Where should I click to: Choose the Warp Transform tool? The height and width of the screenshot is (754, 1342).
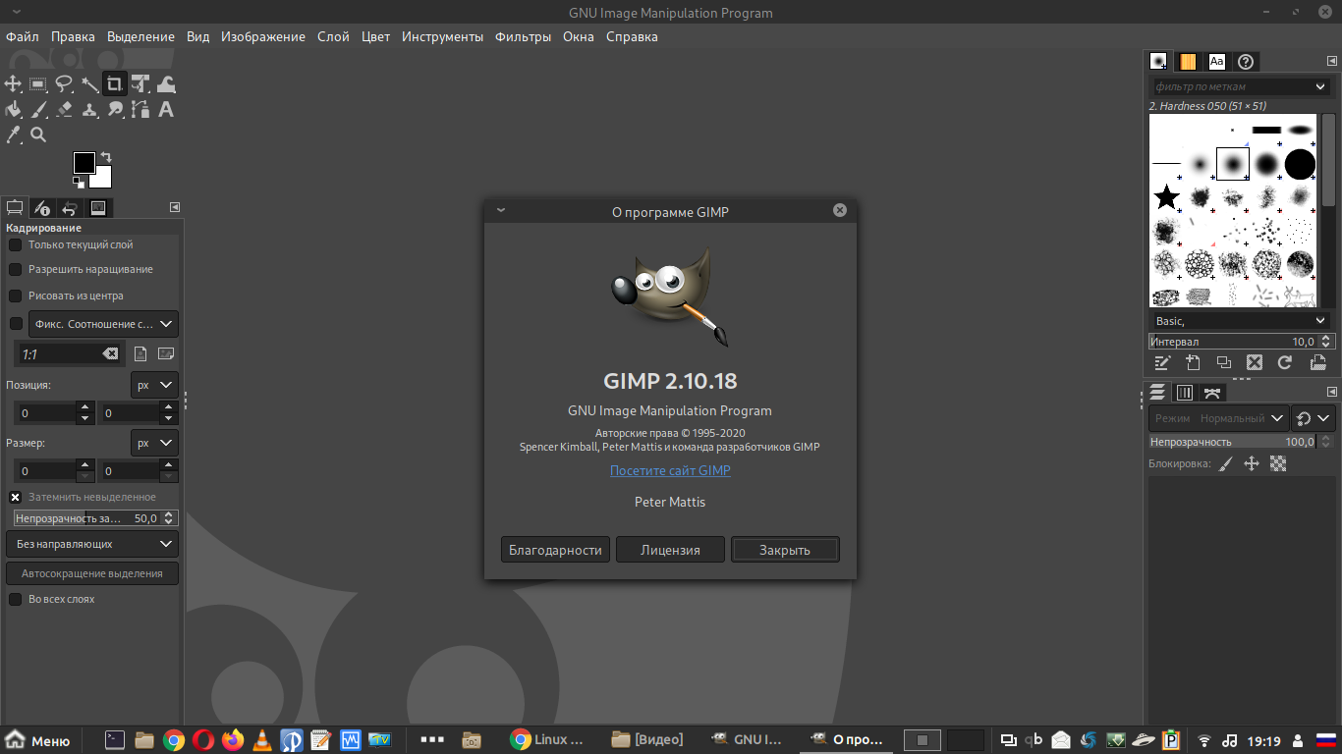click(x=166, y=83)
